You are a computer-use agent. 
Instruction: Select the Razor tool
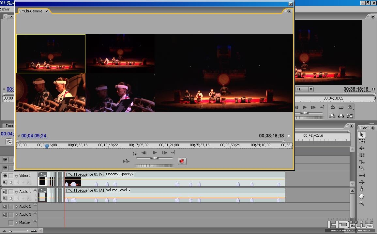pos(362,168)
